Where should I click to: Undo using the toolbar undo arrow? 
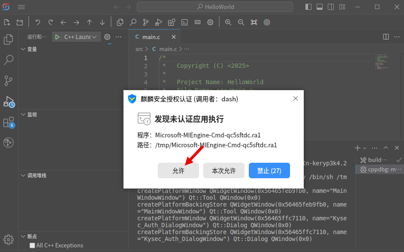(x=38, y=23)
